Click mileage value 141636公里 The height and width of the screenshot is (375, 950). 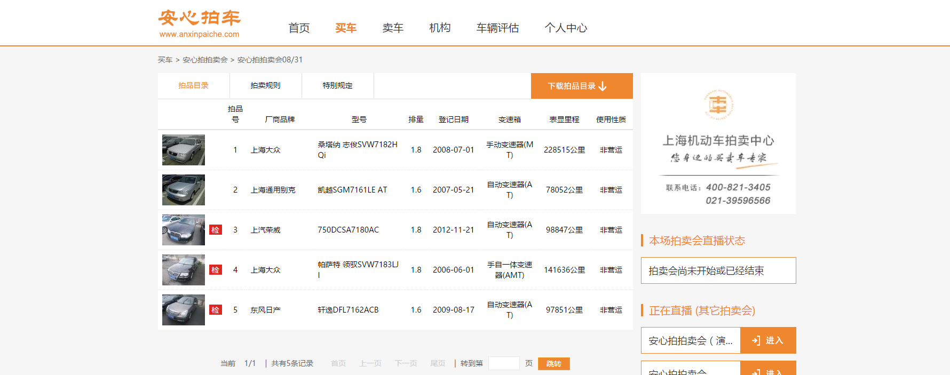[564, 270]
